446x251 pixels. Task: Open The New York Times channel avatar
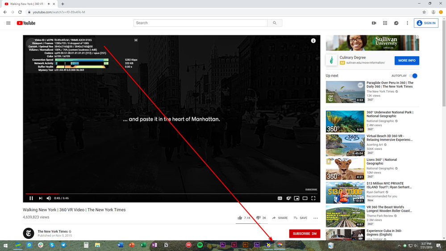pos(29,233)
